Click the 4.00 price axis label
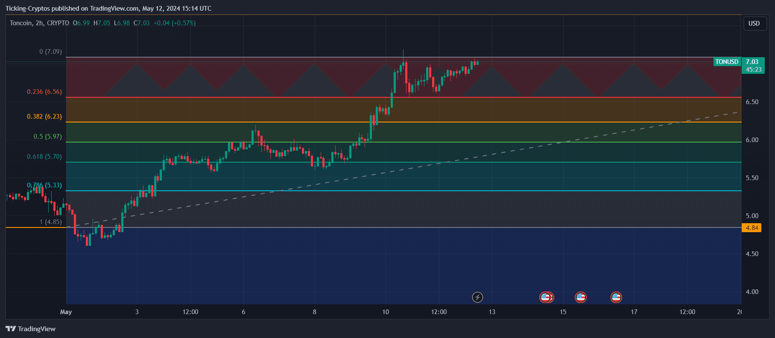The width and height of the screenshot is (775, 338). [x=752, y=292]
